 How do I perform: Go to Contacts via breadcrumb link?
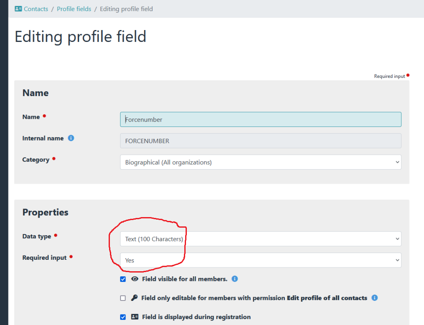(36, 9)
